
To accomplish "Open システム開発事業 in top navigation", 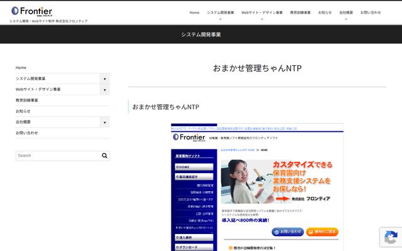I will pyautogui.click(x=220, y=13).
